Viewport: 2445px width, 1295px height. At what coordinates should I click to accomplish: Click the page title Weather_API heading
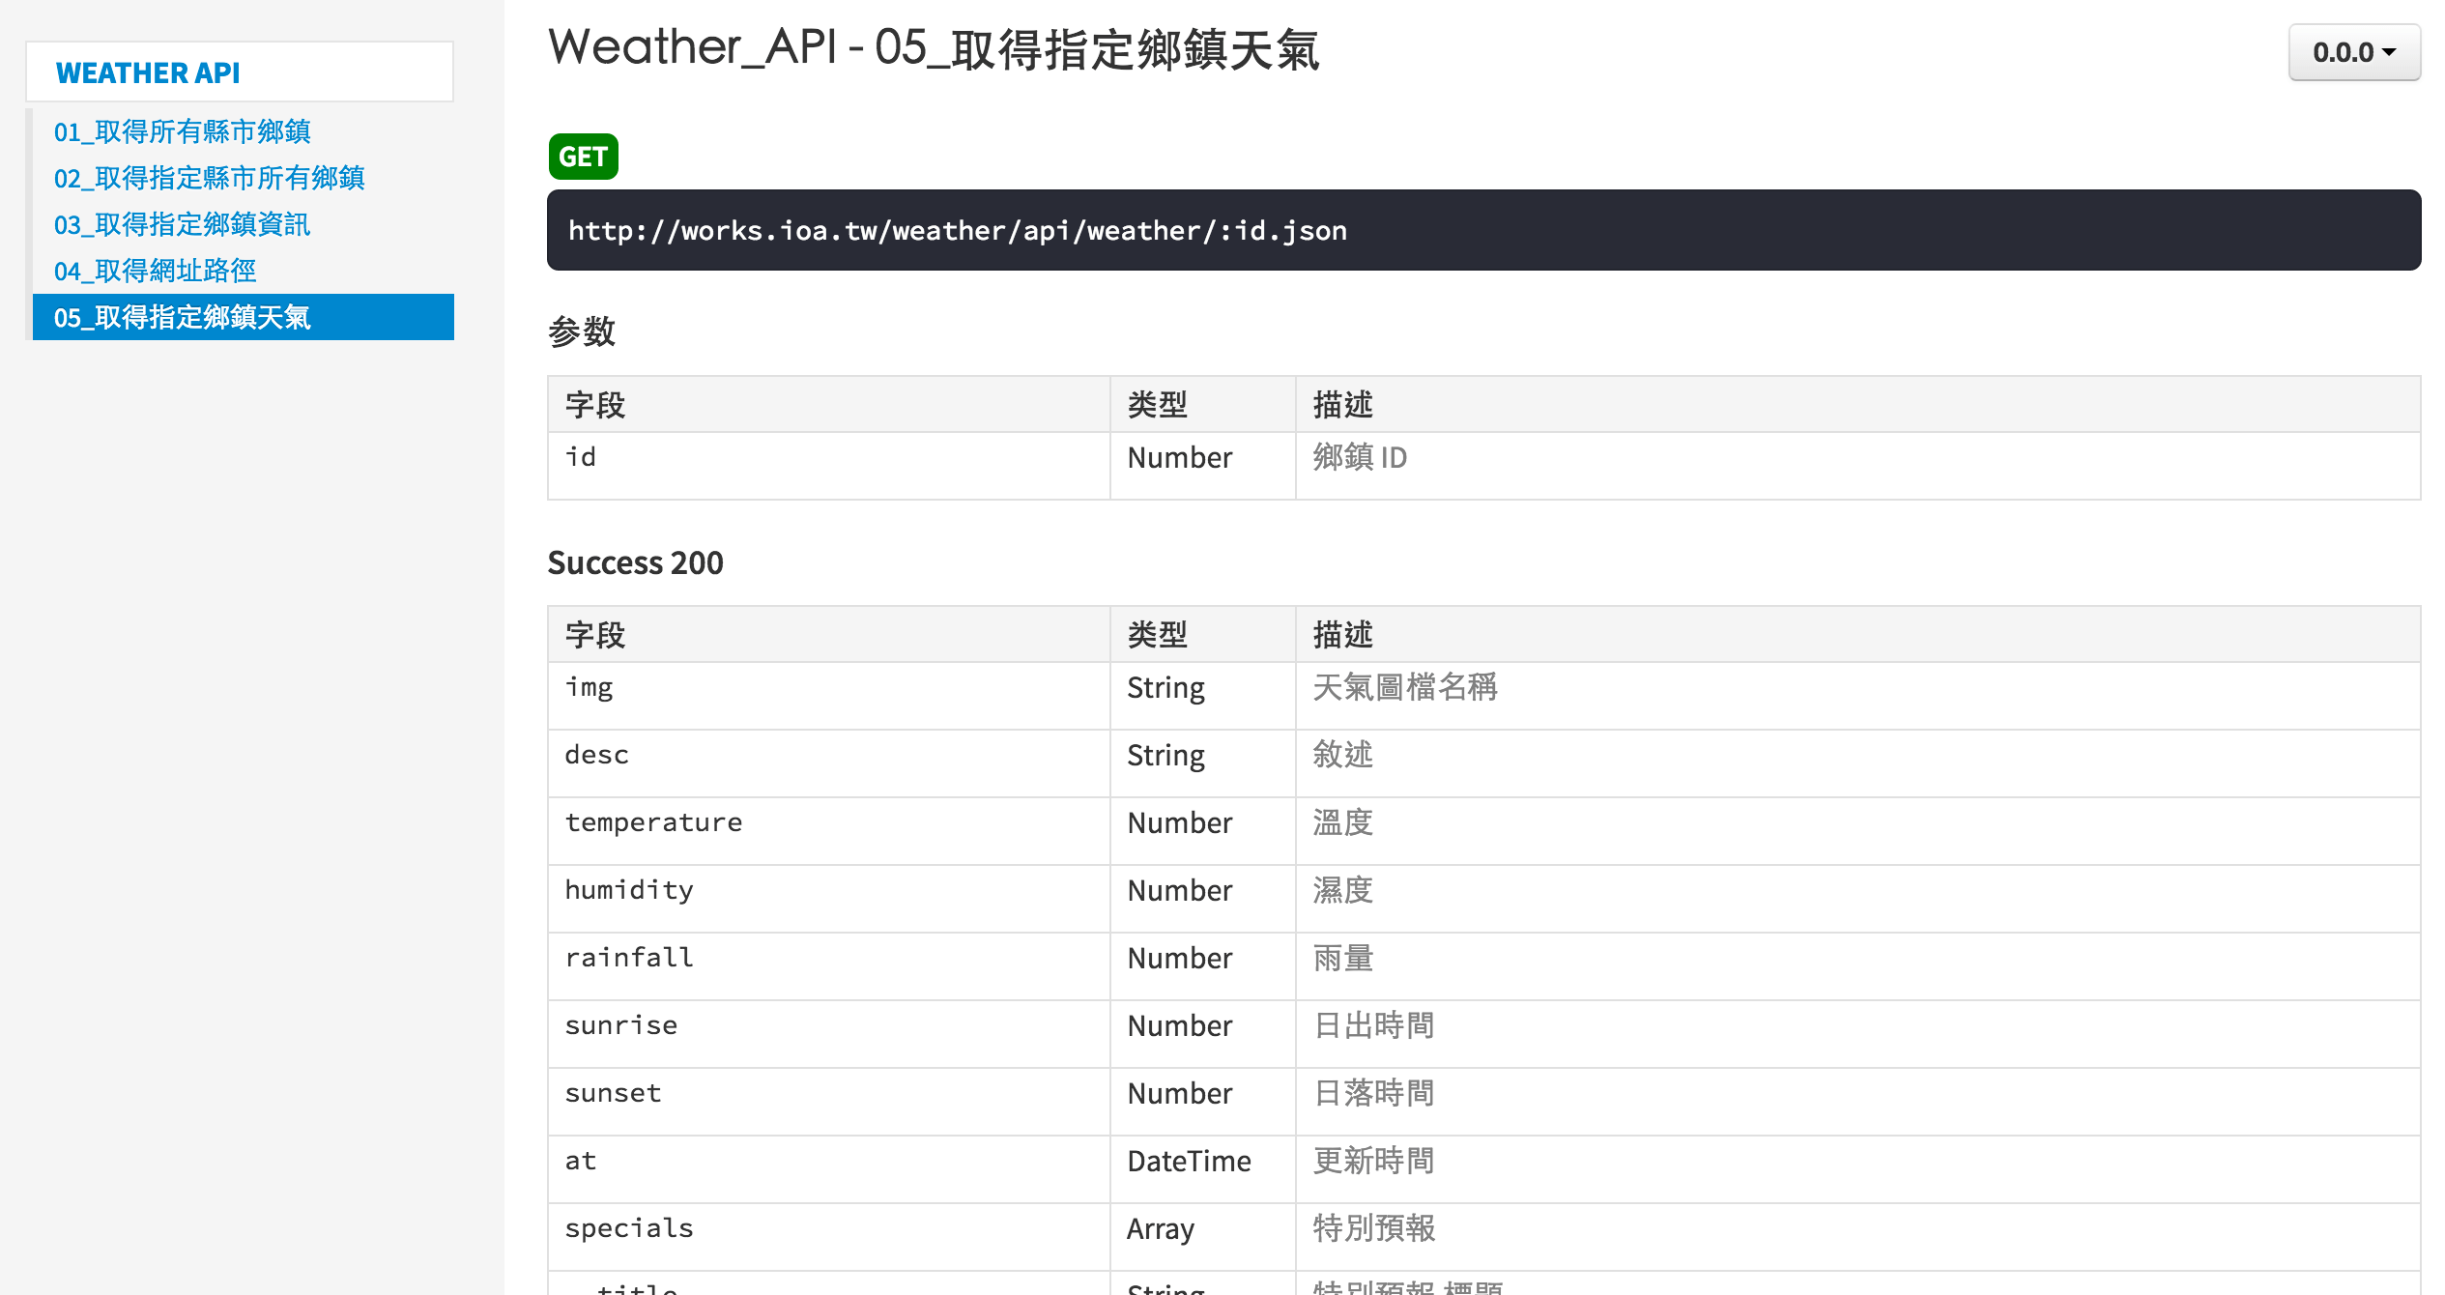pos(933,48)
